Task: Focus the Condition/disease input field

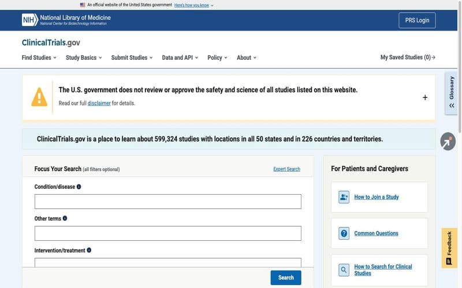Action: (x=168, y=201)
